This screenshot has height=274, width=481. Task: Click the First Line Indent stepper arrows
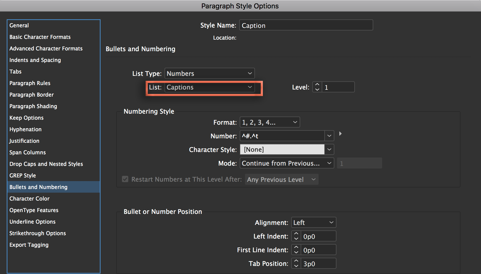[296, 250]
